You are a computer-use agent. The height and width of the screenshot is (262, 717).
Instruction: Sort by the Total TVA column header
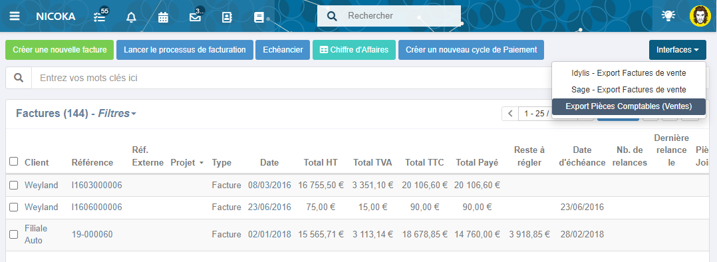[x=372, y=163]
